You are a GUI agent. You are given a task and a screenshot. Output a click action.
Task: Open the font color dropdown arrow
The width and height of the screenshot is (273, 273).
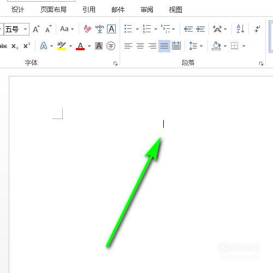coord(89,46)
